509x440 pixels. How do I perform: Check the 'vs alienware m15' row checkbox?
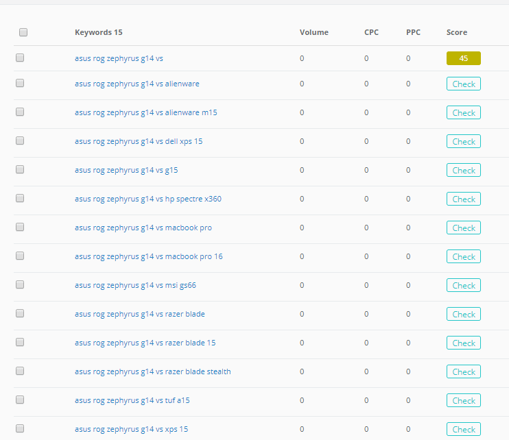pos(20,112)
